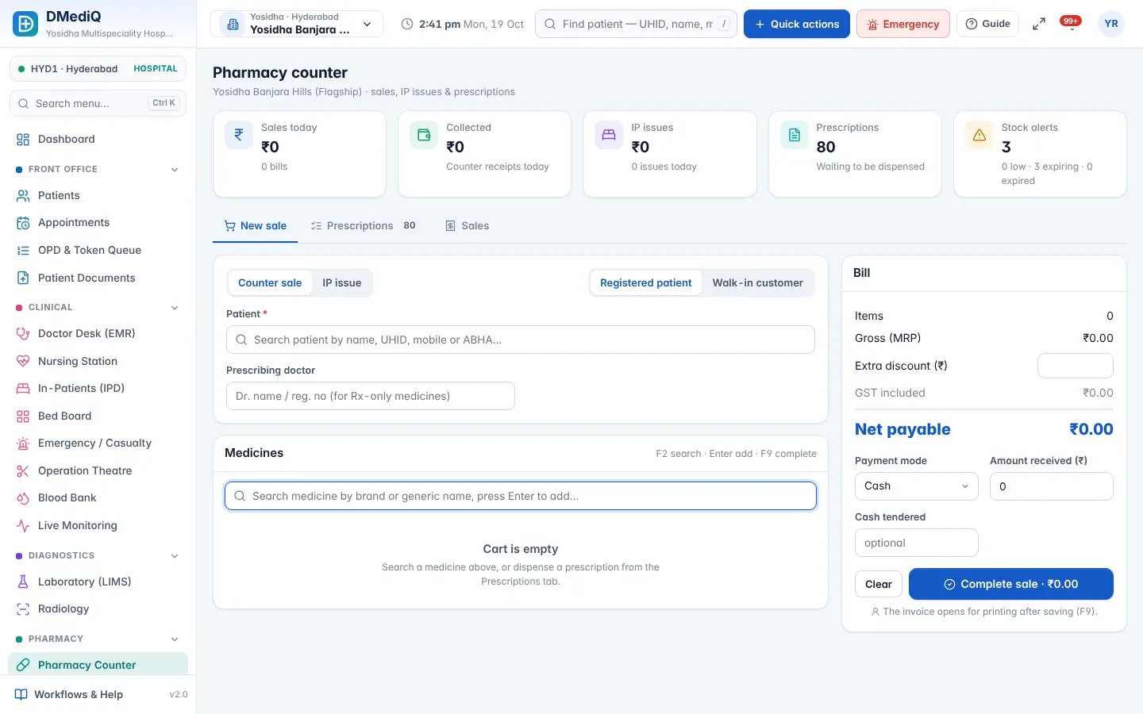
Task: Open Laboratory (LIMS) module
Action: pos(98,582)
